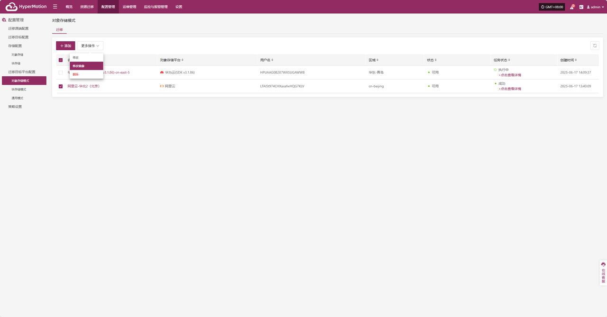The width and height of the screenshot is (607, 317).
Task: Click the Huawei cloud platform icon
Action: pos(162,72)
